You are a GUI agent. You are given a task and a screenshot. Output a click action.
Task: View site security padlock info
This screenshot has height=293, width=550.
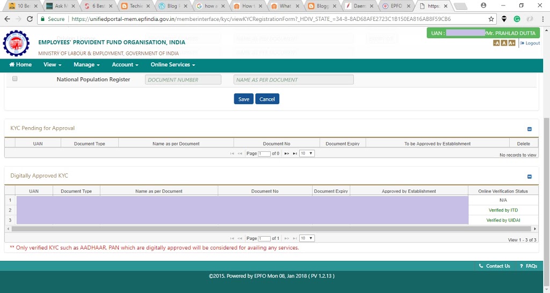point(43,19)
